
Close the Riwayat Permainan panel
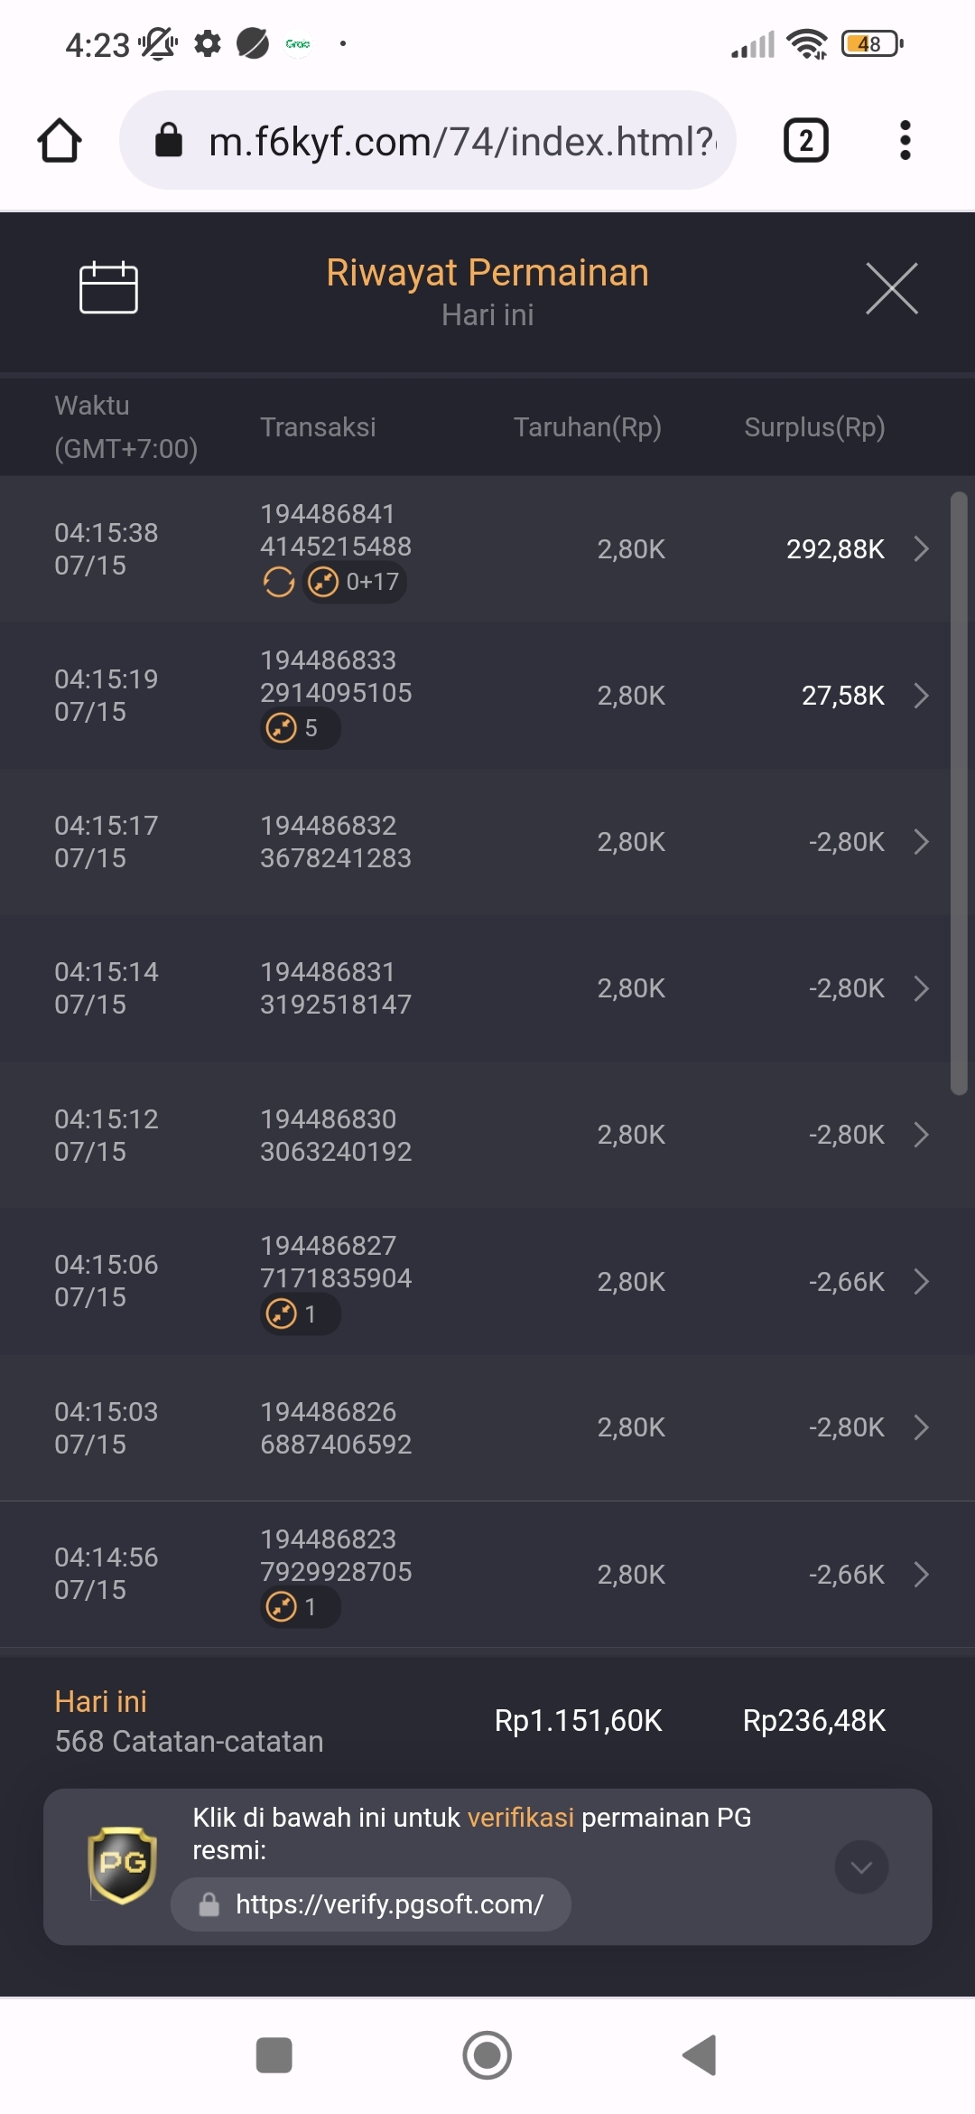click(x=891, y=288)
